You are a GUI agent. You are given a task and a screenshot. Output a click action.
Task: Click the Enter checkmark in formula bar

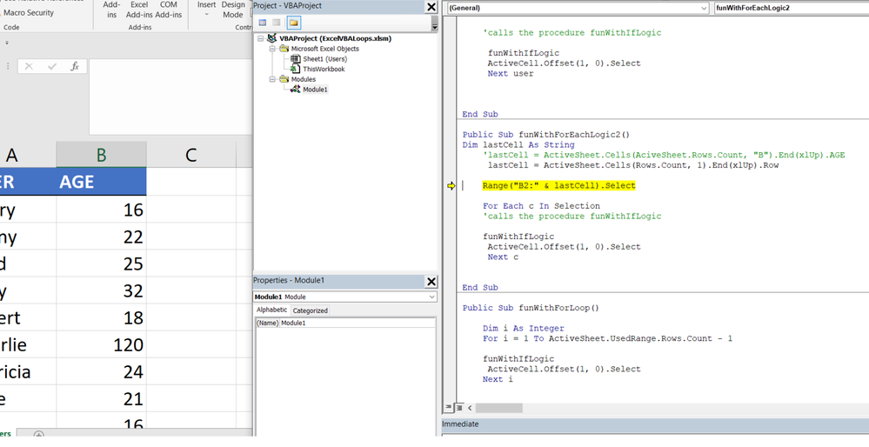point(52,66)
